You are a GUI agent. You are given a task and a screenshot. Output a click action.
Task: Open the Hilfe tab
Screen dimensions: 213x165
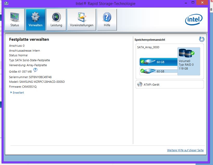107,20
